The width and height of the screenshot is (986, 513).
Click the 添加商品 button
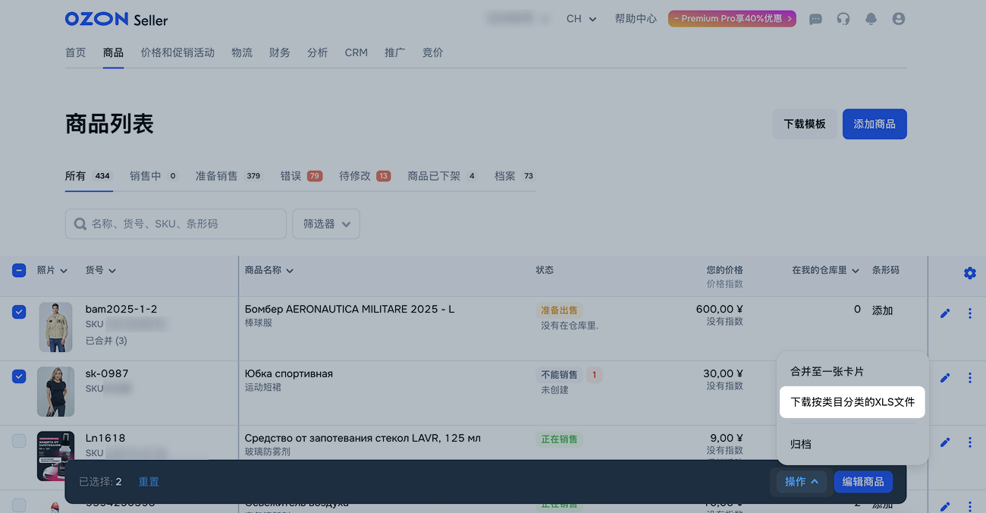point(874,124)
